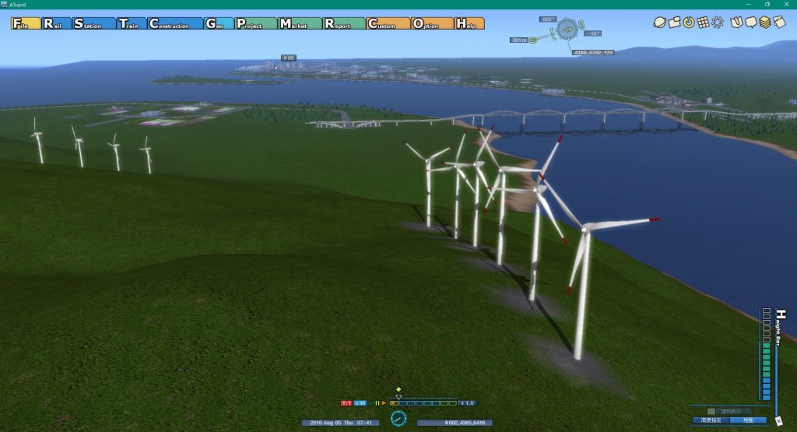Open the Report menu
The image size is (797, 432).
coord(344,23)
